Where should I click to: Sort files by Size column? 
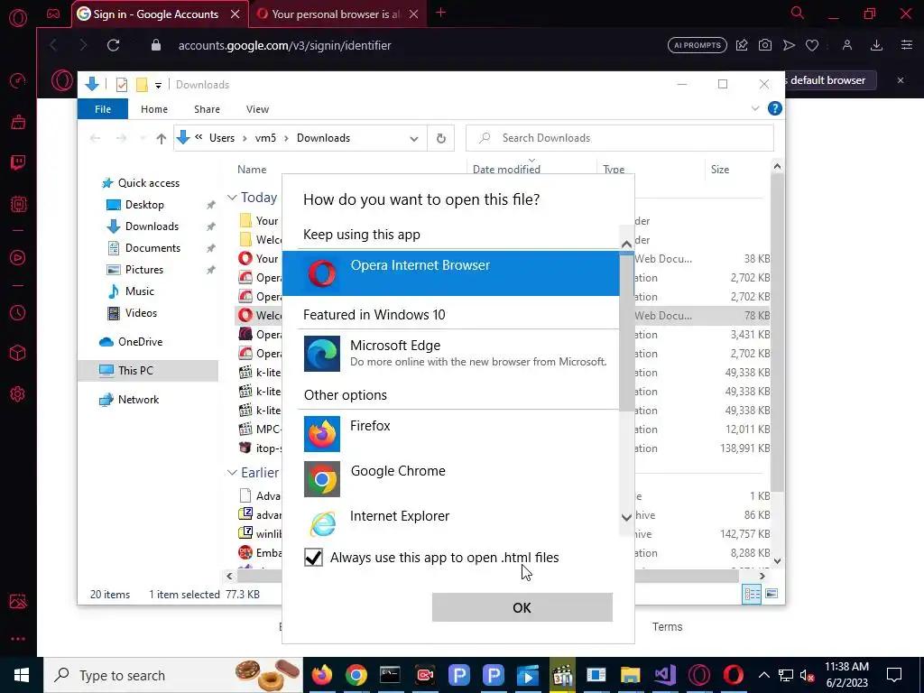[719, 169]
